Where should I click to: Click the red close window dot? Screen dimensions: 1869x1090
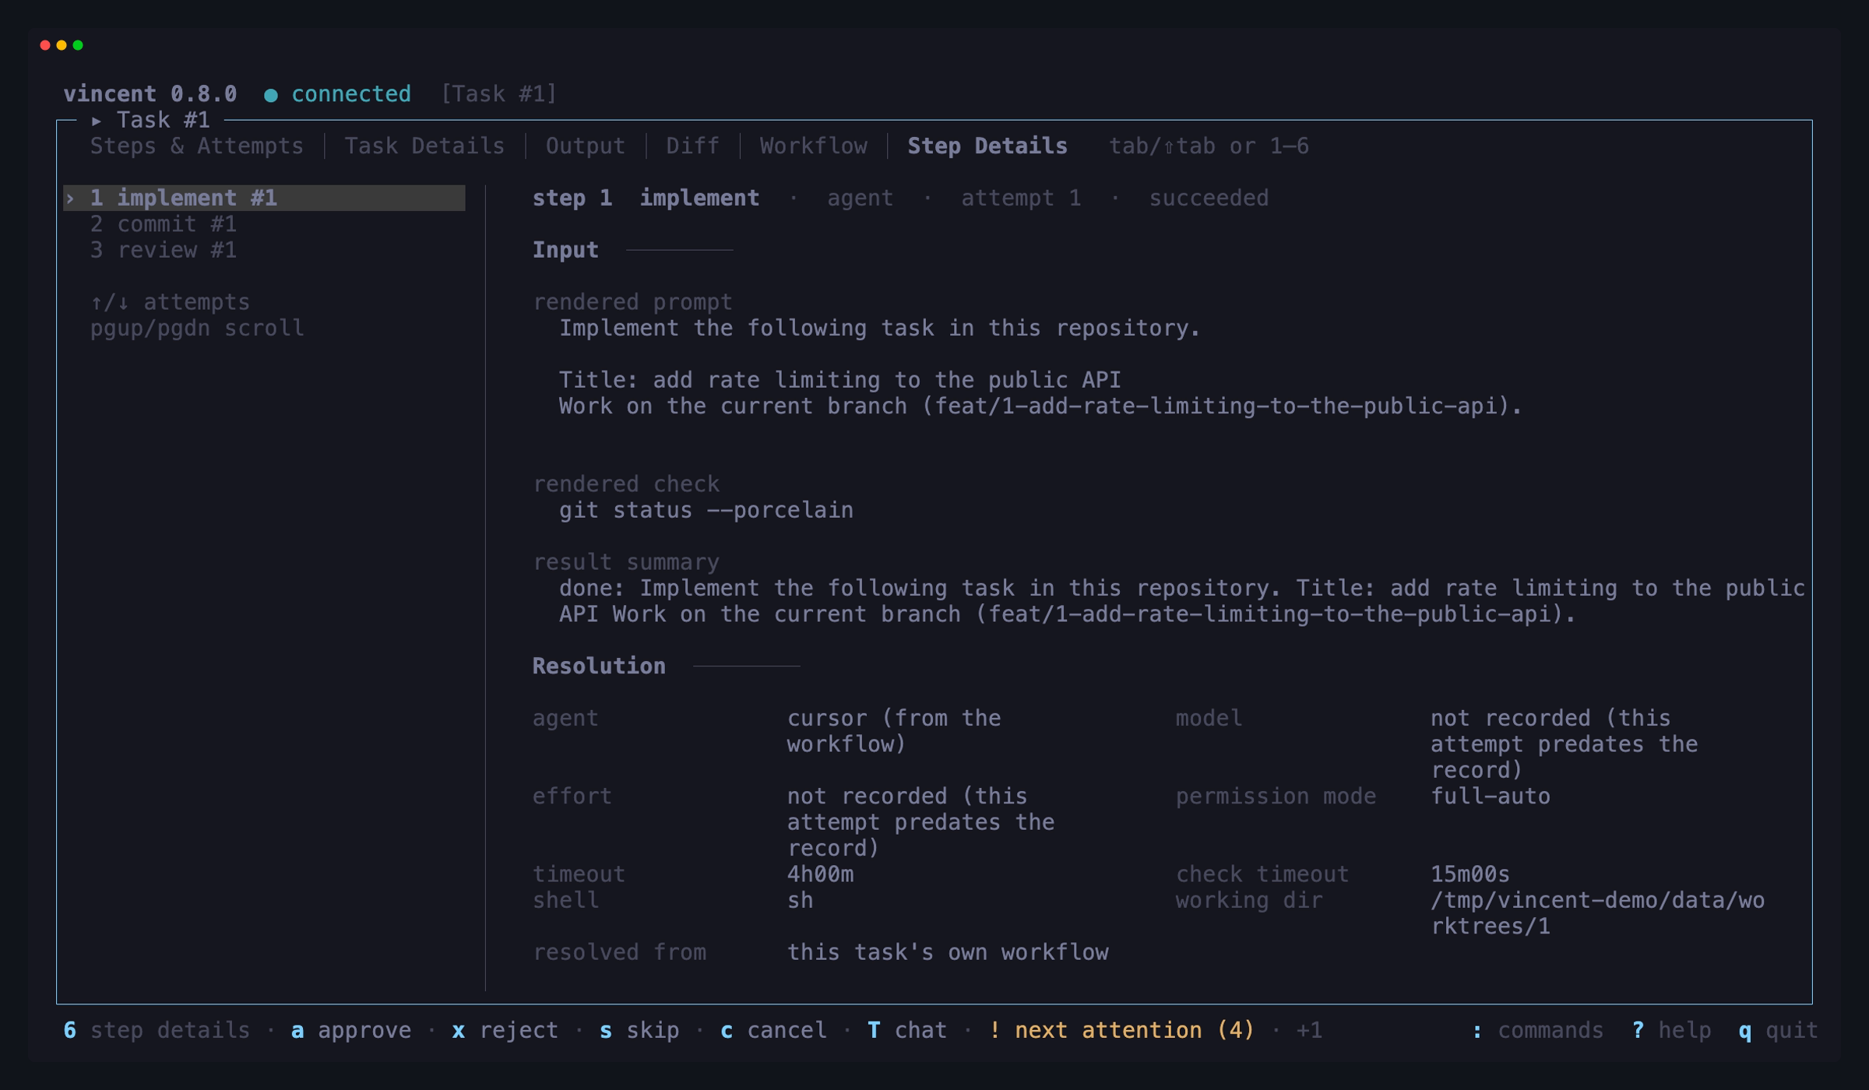tap(45, 45)
